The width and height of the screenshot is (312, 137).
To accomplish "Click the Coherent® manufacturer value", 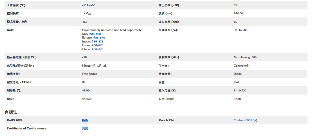I will [x=241, y=66].
